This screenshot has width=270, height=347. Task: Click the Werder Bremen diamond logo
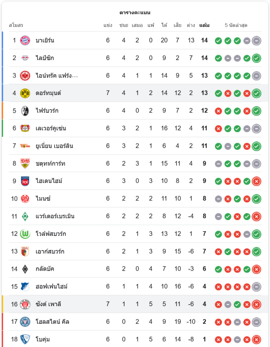[x=25, y=216]
